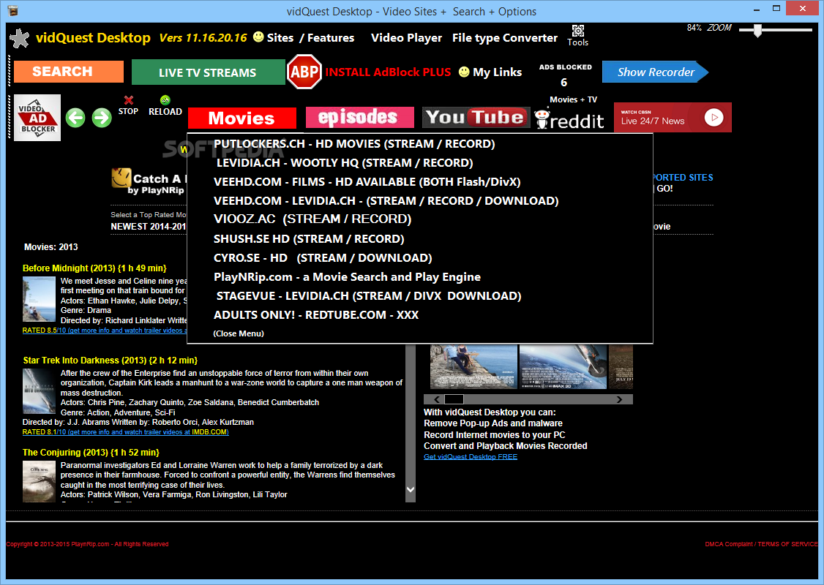Open the Sites menu
The image size is (824, 585).
click(x=280, y=38)
